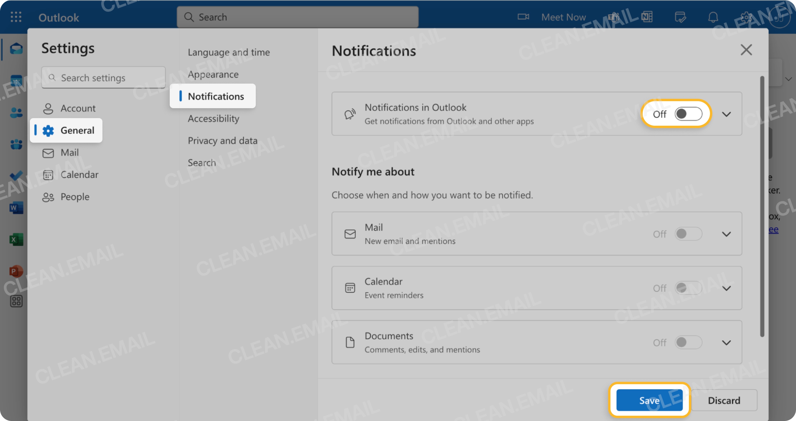Click the Outlook top search box
The height and width of the screenshot is (421, 796).
[297, 17]
